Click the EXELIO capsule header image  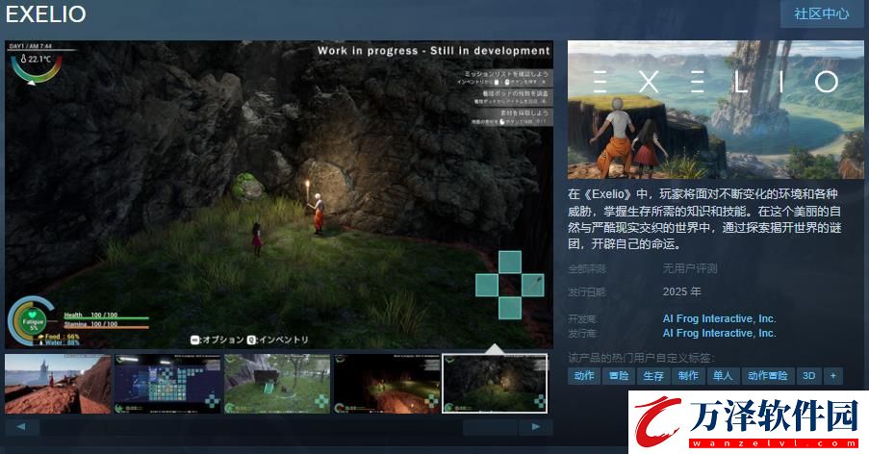[715, 109]
